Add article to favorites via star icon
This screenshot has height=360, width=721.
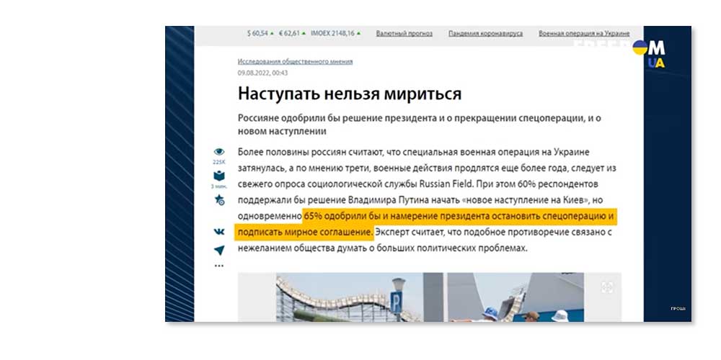[x=219, y=201]
